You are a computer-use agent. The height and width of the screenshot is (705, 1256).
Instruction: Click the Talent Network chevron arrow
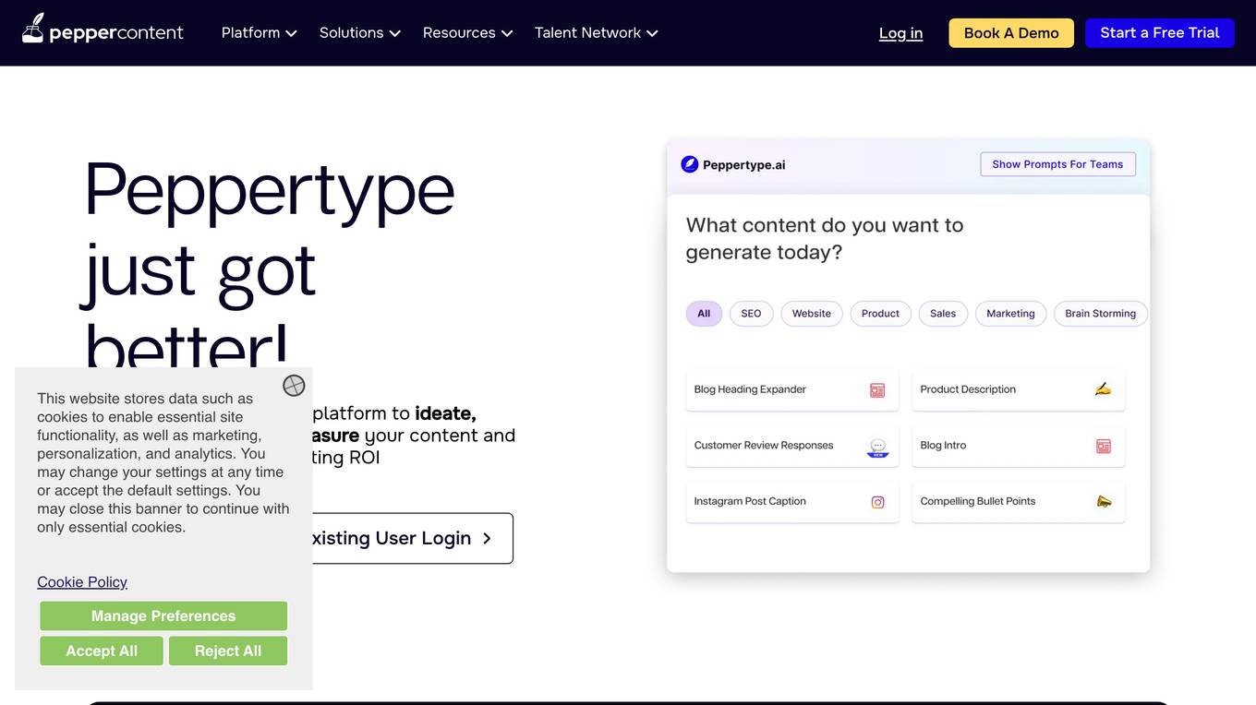pyautogui.click(x=652, y=33)
